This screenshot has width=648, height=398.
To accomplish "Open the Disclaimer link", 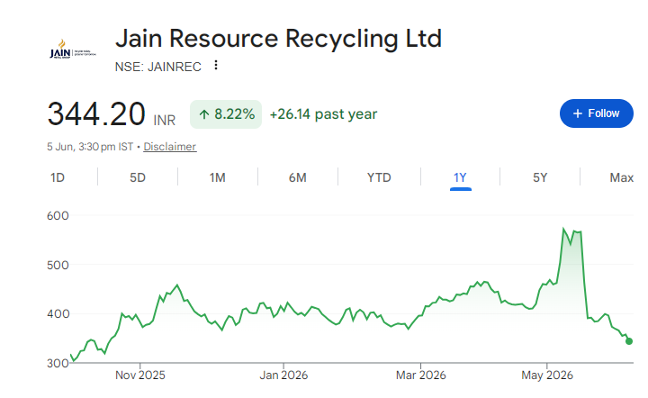I will point(170,147).
